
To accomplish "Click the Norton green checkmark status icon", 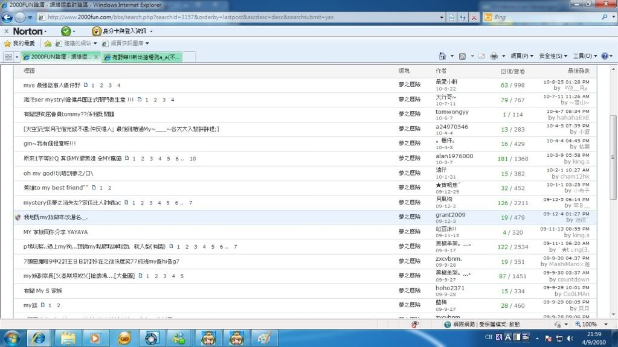I will pyautogui.click(x=66, y=31).
